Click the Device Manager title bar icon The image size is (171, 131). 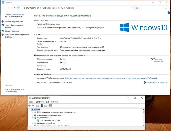(30, 98)
